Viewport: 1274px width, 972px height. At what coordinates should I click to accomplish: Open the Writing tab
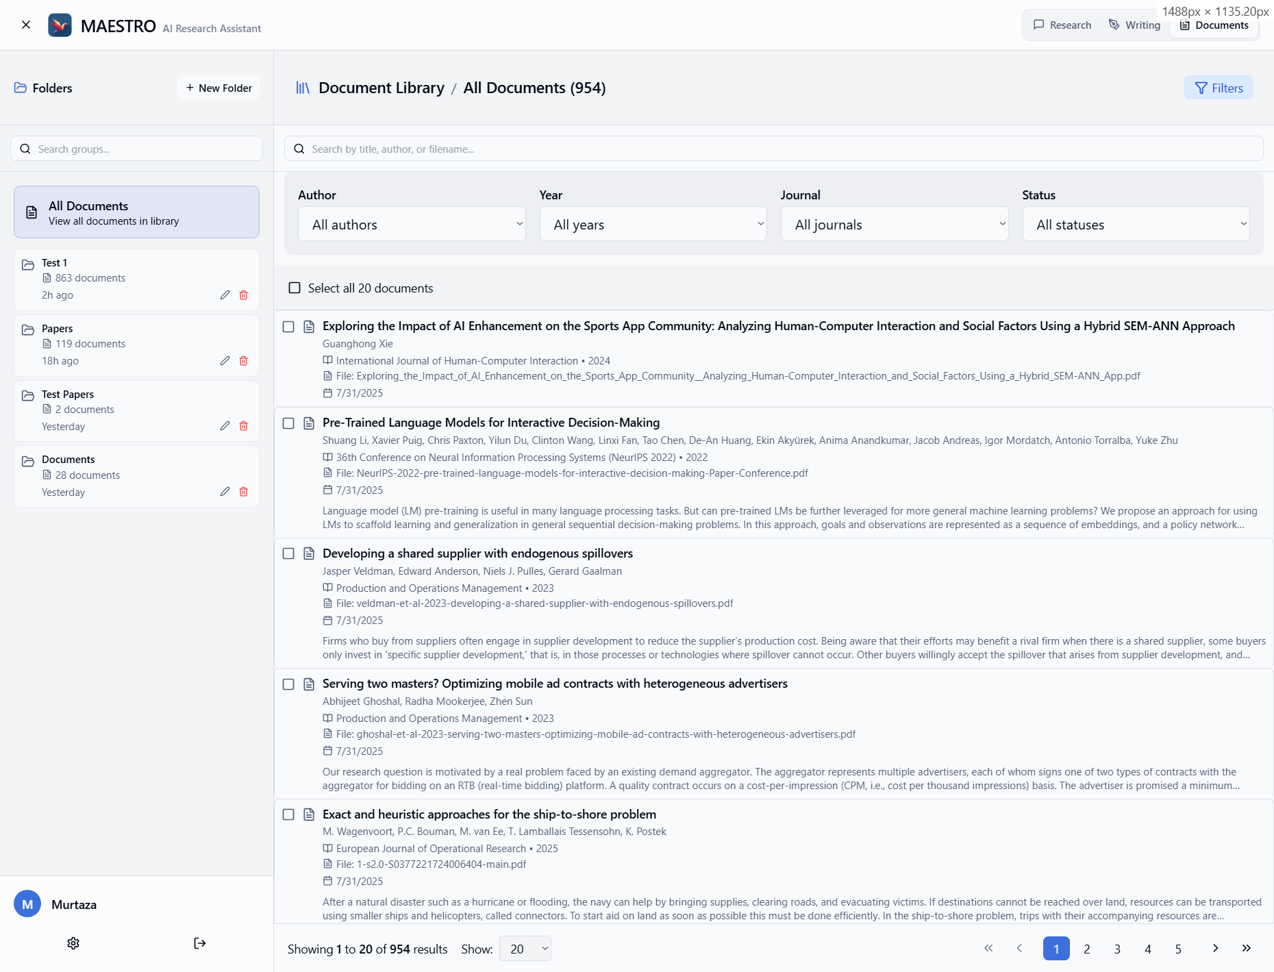pos(1134,25)
